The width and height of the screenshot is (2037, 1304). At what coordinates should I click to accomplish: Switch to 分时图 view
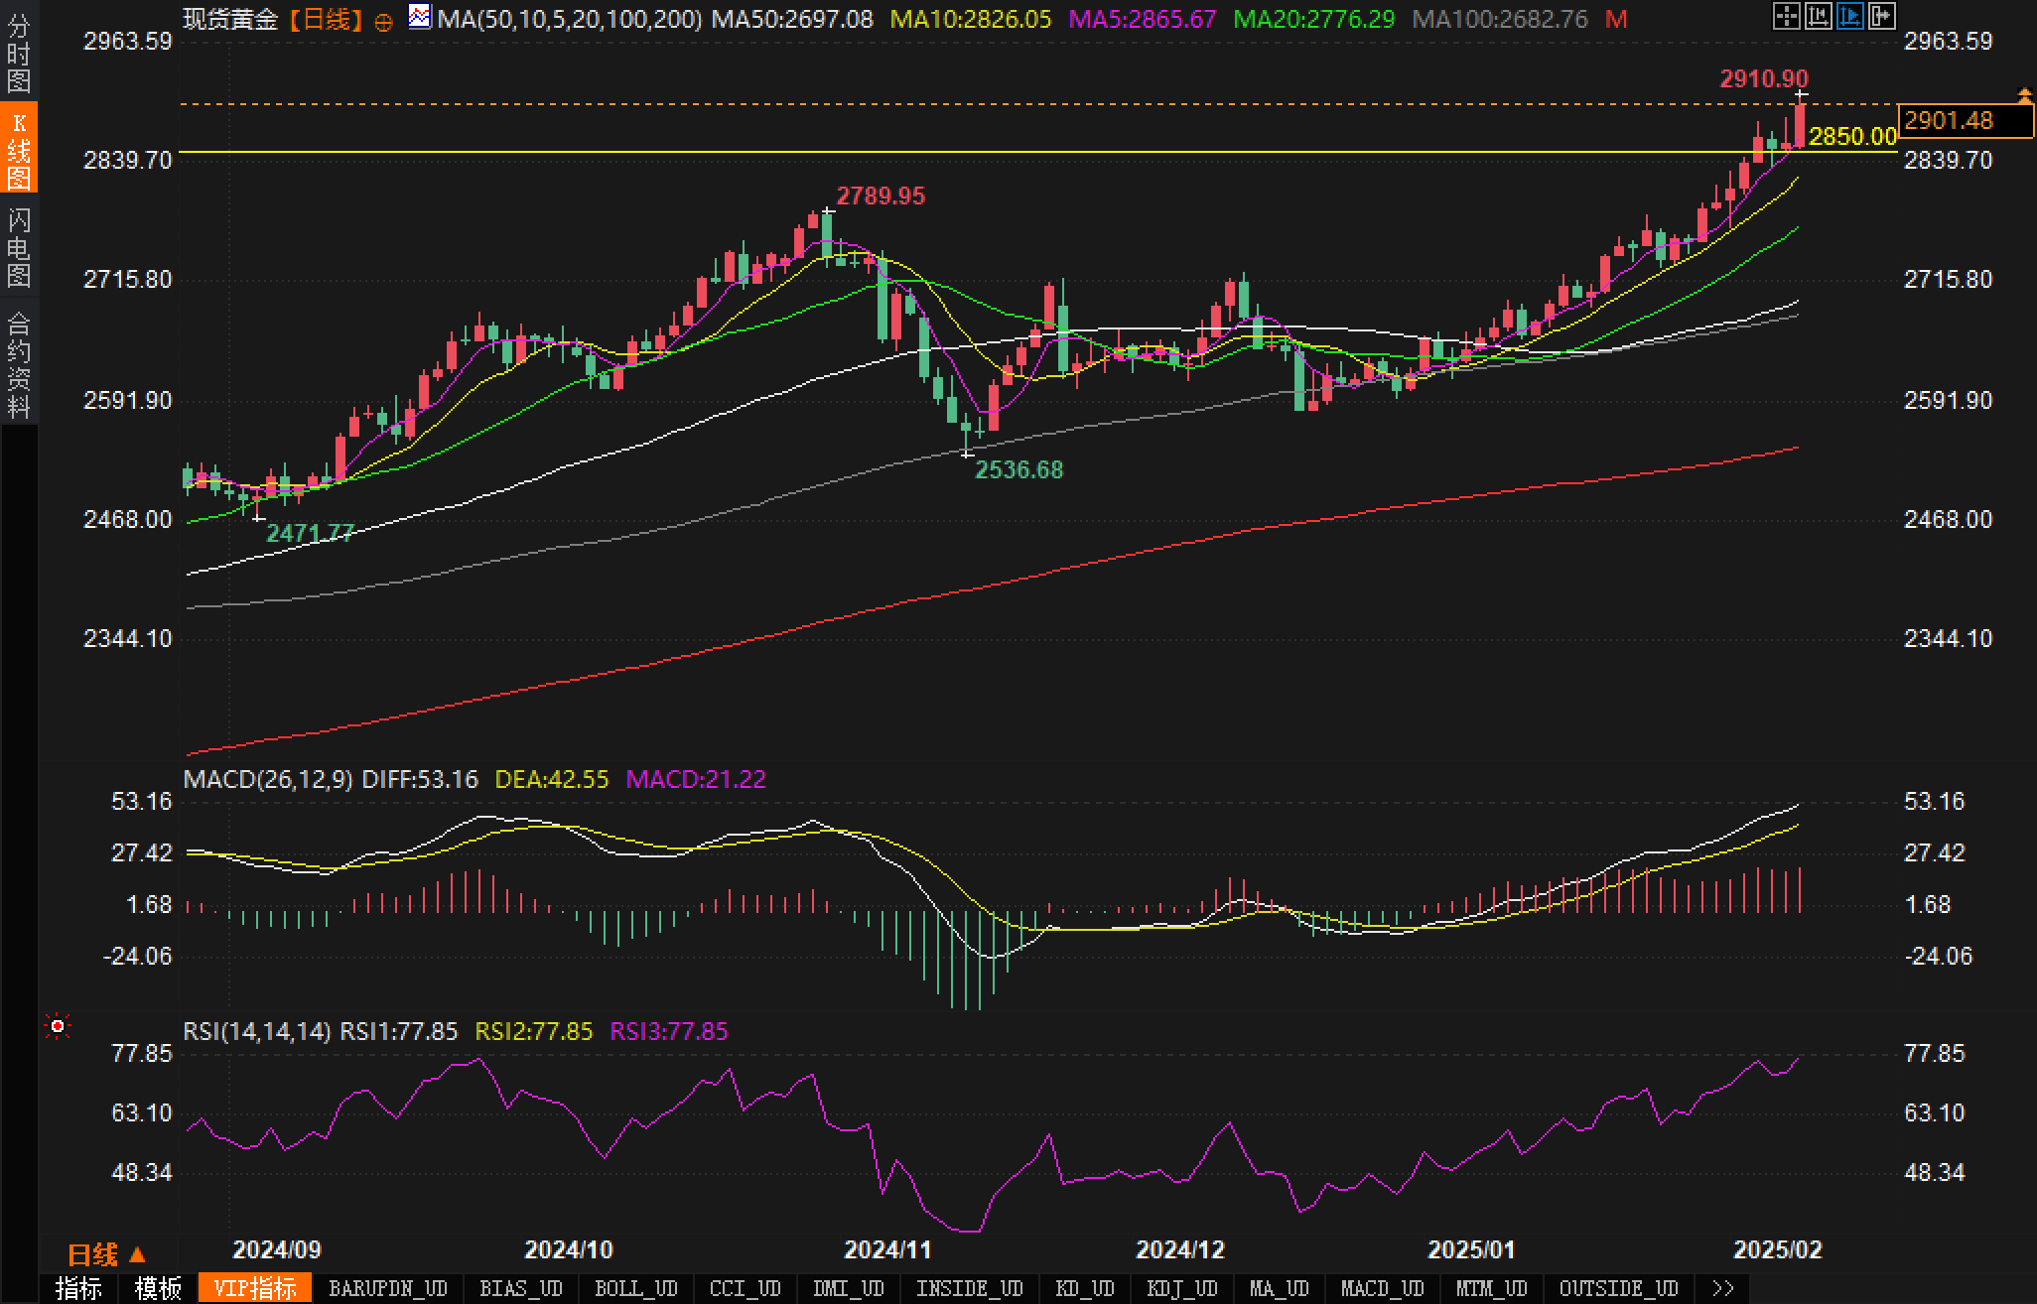pyautogui.click(x=19, y=54)
